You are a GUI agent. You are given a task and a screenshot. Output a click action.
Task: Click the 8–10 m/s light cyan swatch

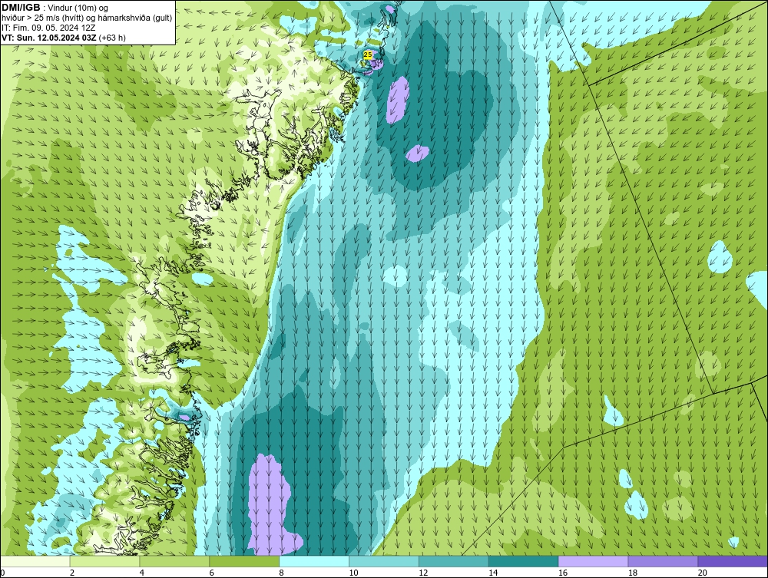pos(314,561)
